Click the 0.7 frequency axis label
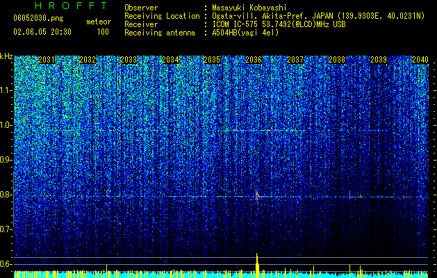Viewport: 437px width, 278px height. 6,229
